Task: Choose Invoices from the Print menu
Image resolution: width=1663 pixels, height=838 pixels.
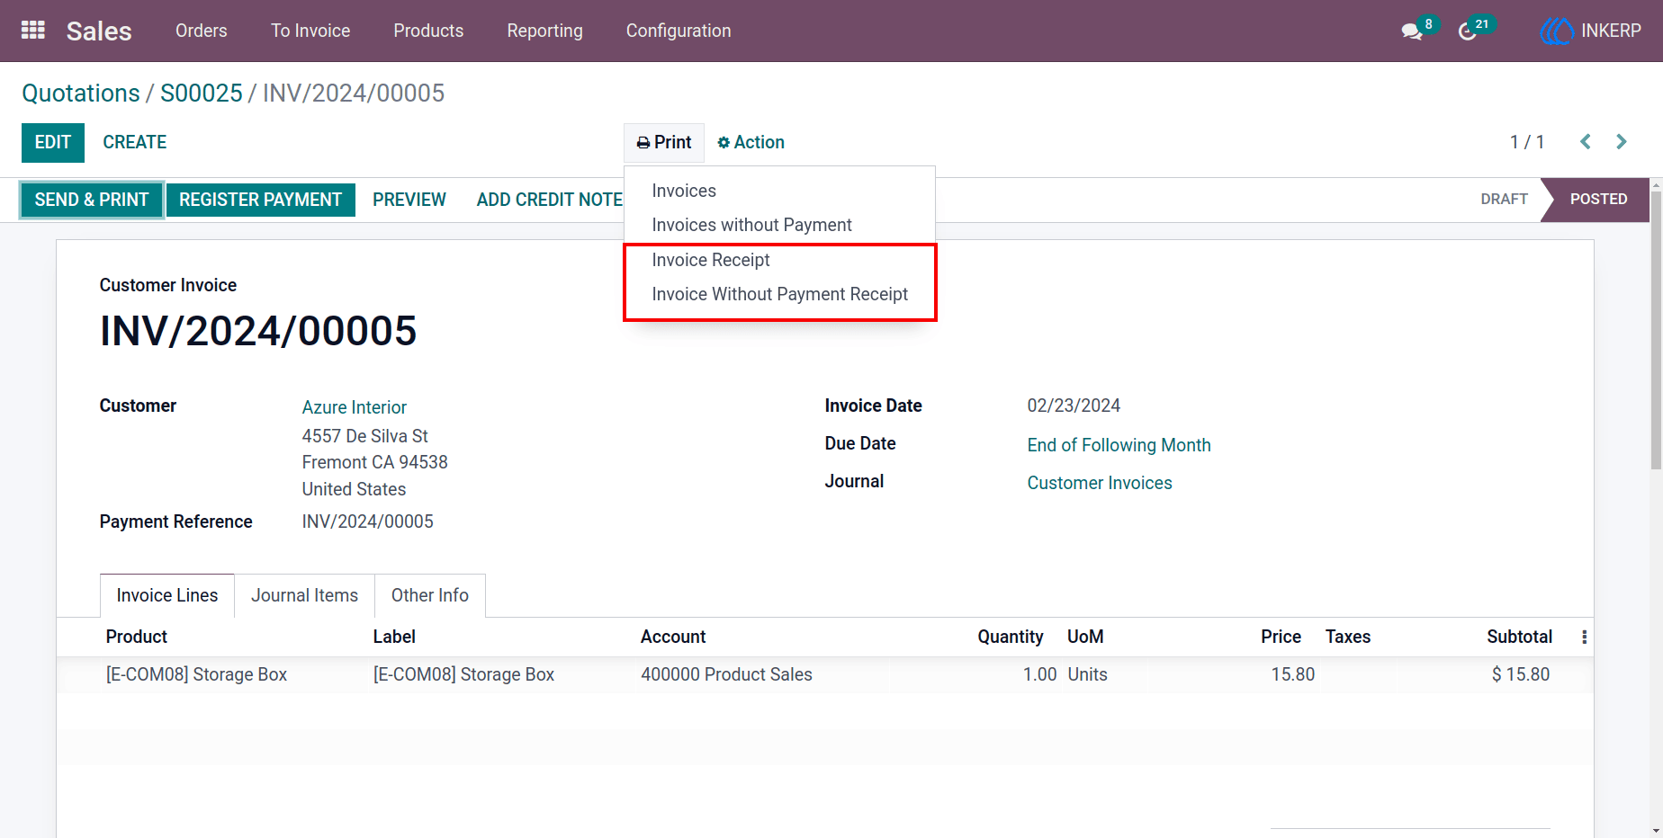Action: (x=779, y=191)
